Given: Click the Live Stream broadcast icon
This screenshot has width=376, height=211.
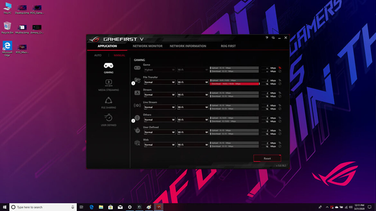Looking at the screenshot, I should 137,105.
